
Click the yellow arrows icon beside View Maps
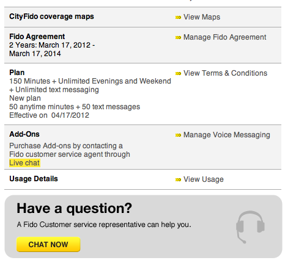(x=178, y=17)
